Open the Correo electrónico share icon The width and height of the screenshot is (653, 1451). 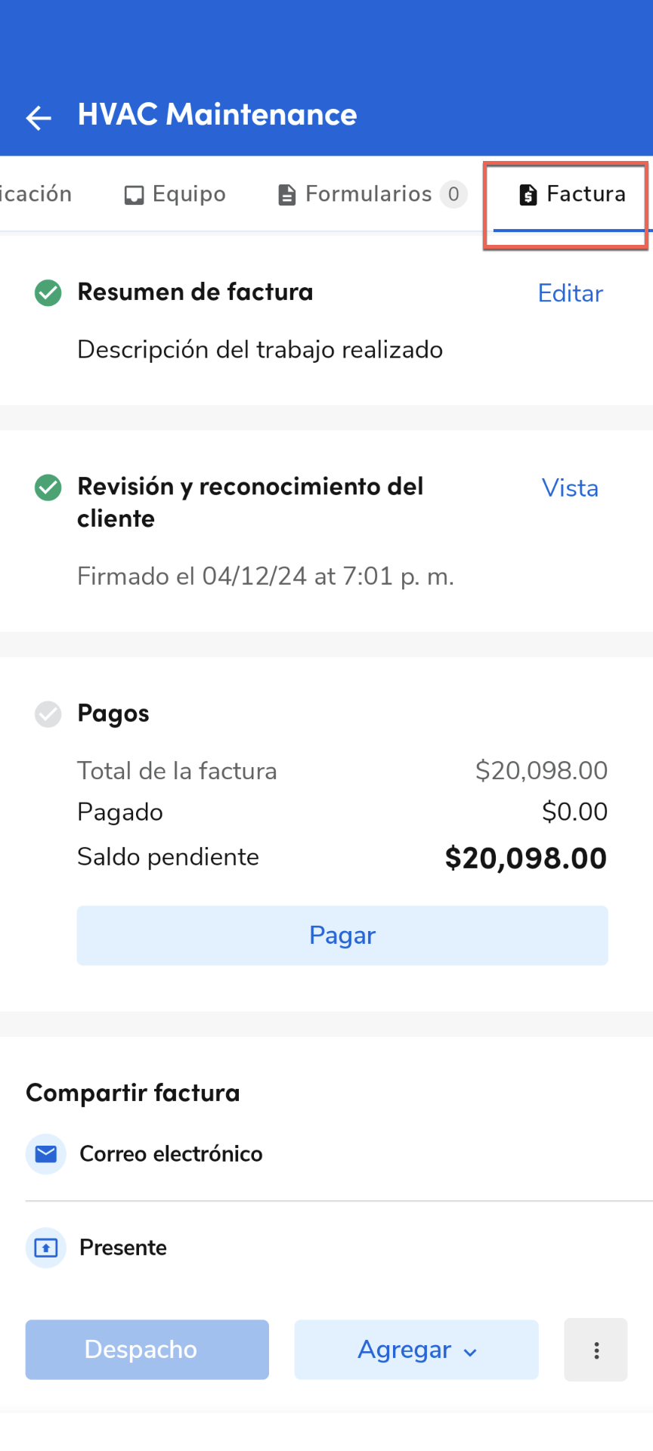pos(45,1154)
